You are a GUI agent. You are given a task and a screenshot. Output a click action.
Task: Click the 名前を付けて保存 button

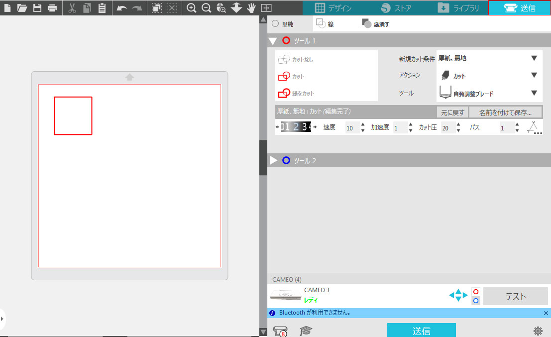click(505, 112)
